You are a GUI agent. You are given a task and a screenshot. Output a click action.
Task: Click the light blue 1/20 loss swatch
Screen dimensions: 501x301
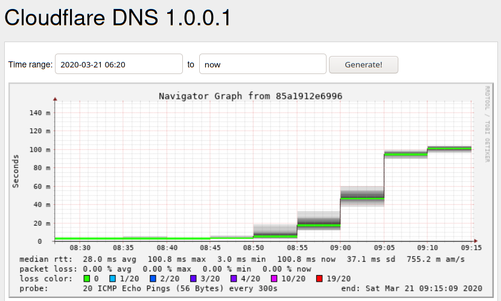112,279
